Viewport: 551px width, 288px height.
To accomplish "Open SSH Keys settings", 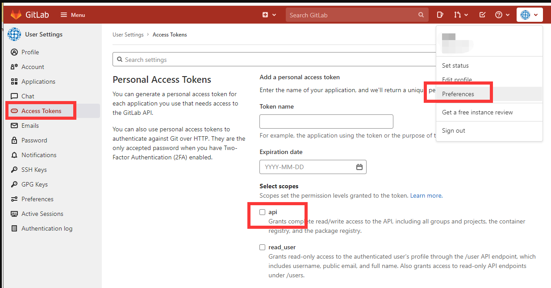I will [x=34, y=170].
